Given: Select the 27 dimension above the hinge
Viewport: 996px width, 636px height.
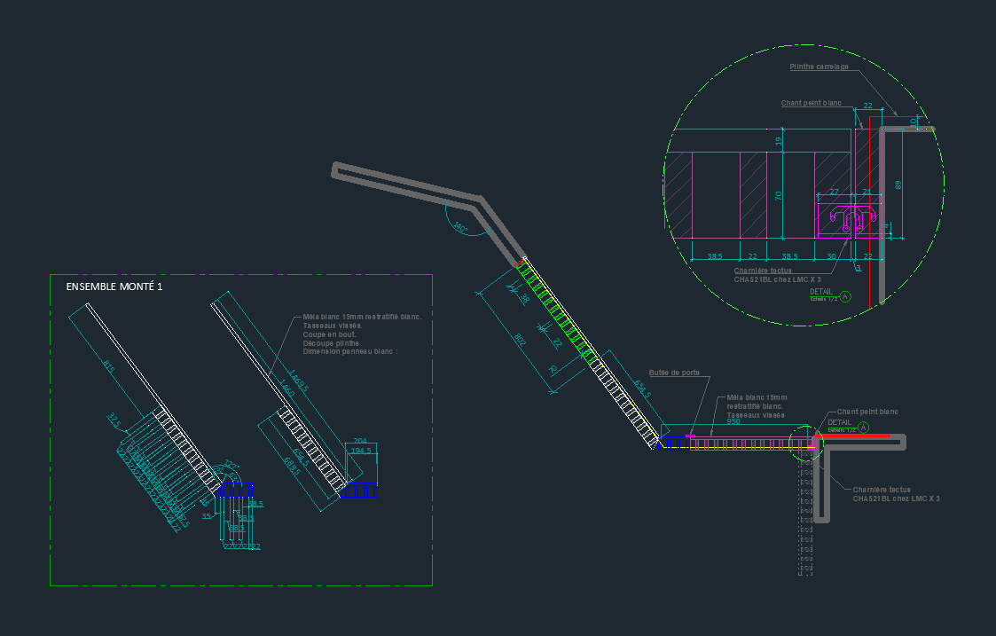Looking at the screenshot, I should (x=833, y=191).
